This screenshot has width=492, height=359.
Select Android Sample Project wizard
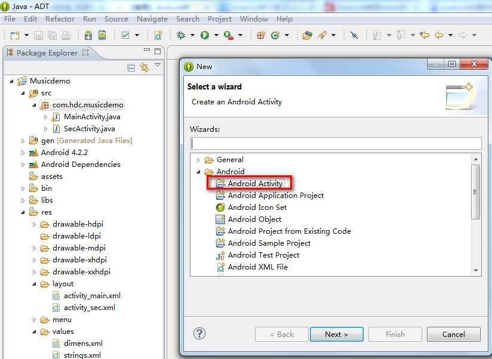(263, 243)
